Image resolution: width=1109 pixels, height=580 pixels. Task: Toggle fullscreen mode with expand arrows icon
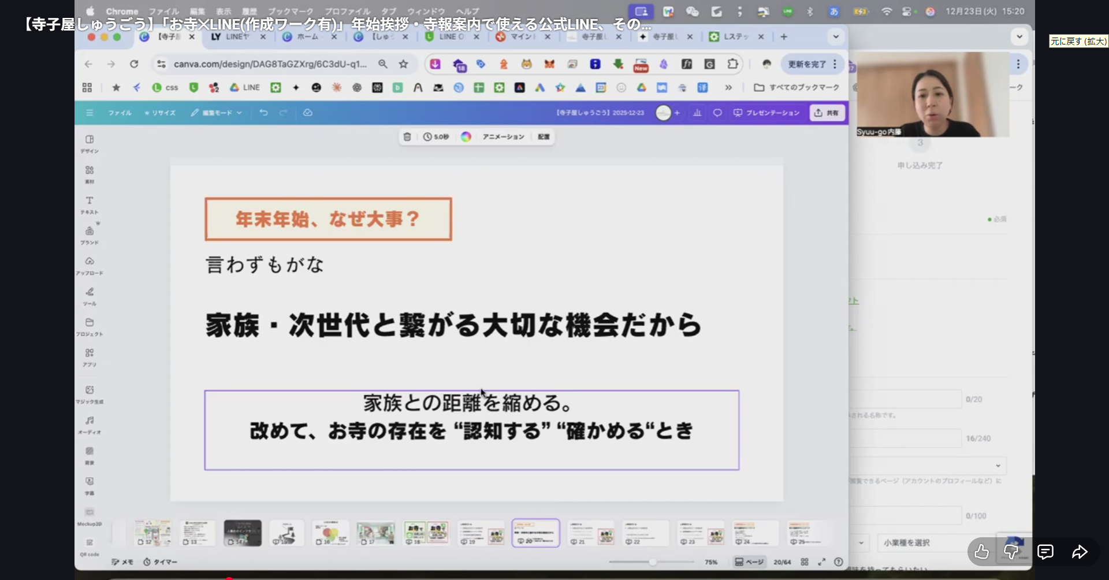click(822, 562)
